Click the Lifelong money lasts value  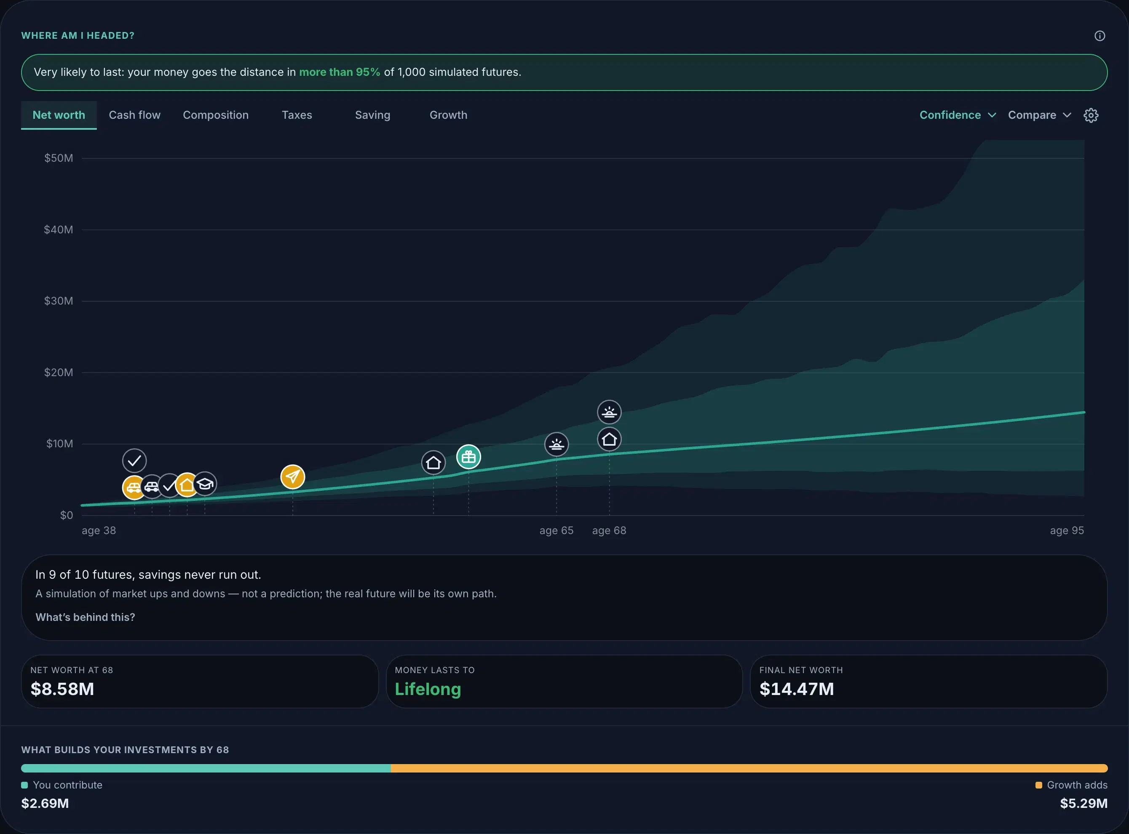coord(428,689)
